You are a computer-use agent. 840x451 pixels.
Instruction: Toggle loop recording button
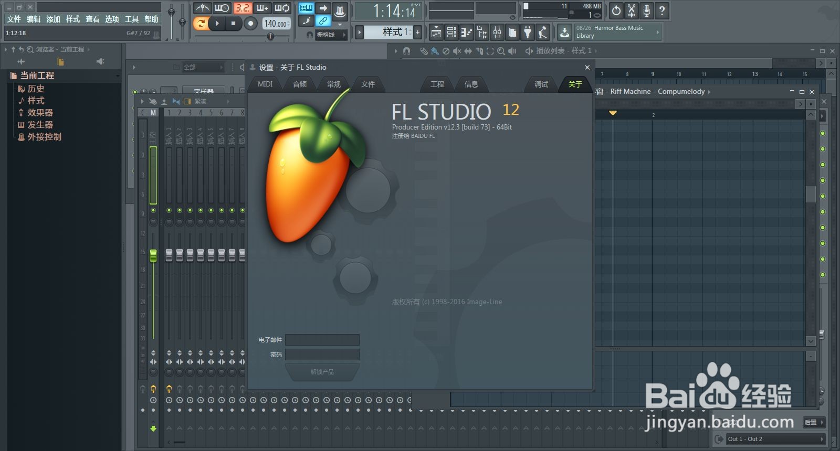[282, 8]
